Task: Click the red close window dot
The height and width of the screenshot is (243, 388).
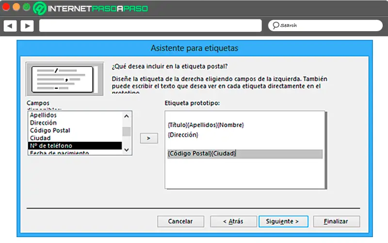Action: click(x=6, y=7)
